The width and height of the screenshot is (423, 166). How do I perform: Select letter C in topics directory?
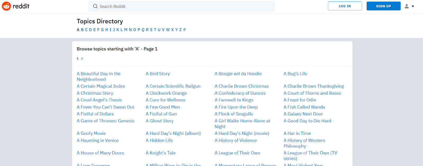tap(86, 30)
